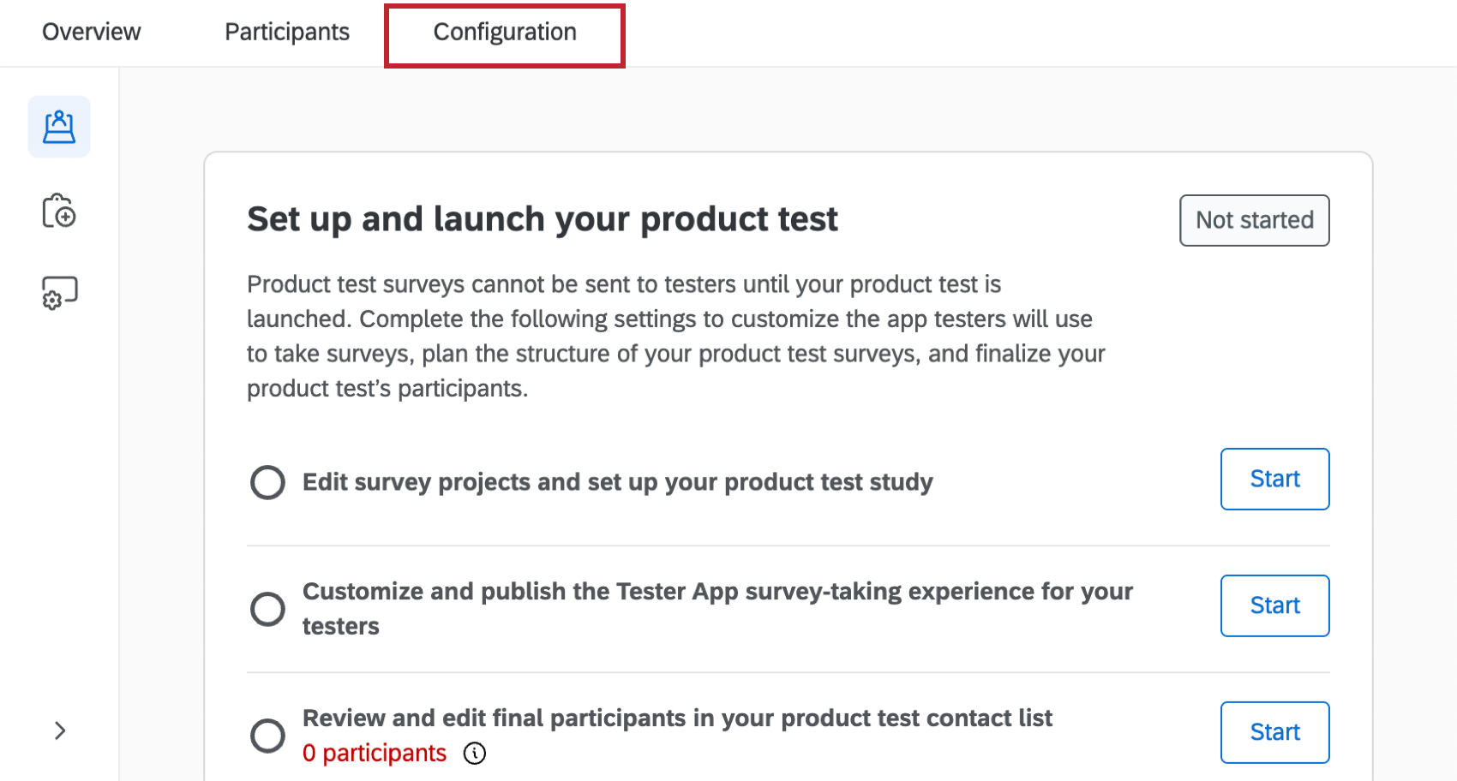Click the Not started status badge
1457x781 pixels.
click(1254, 220)
